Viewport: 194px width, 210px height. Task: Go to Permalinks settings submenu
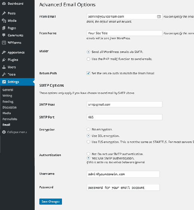click(x=10, y=119)
